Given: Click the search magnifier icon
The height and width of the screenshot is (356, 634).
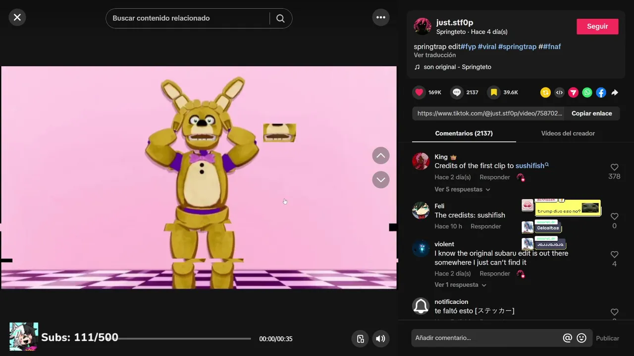Looking at the screenshot, I should (280, 18).
